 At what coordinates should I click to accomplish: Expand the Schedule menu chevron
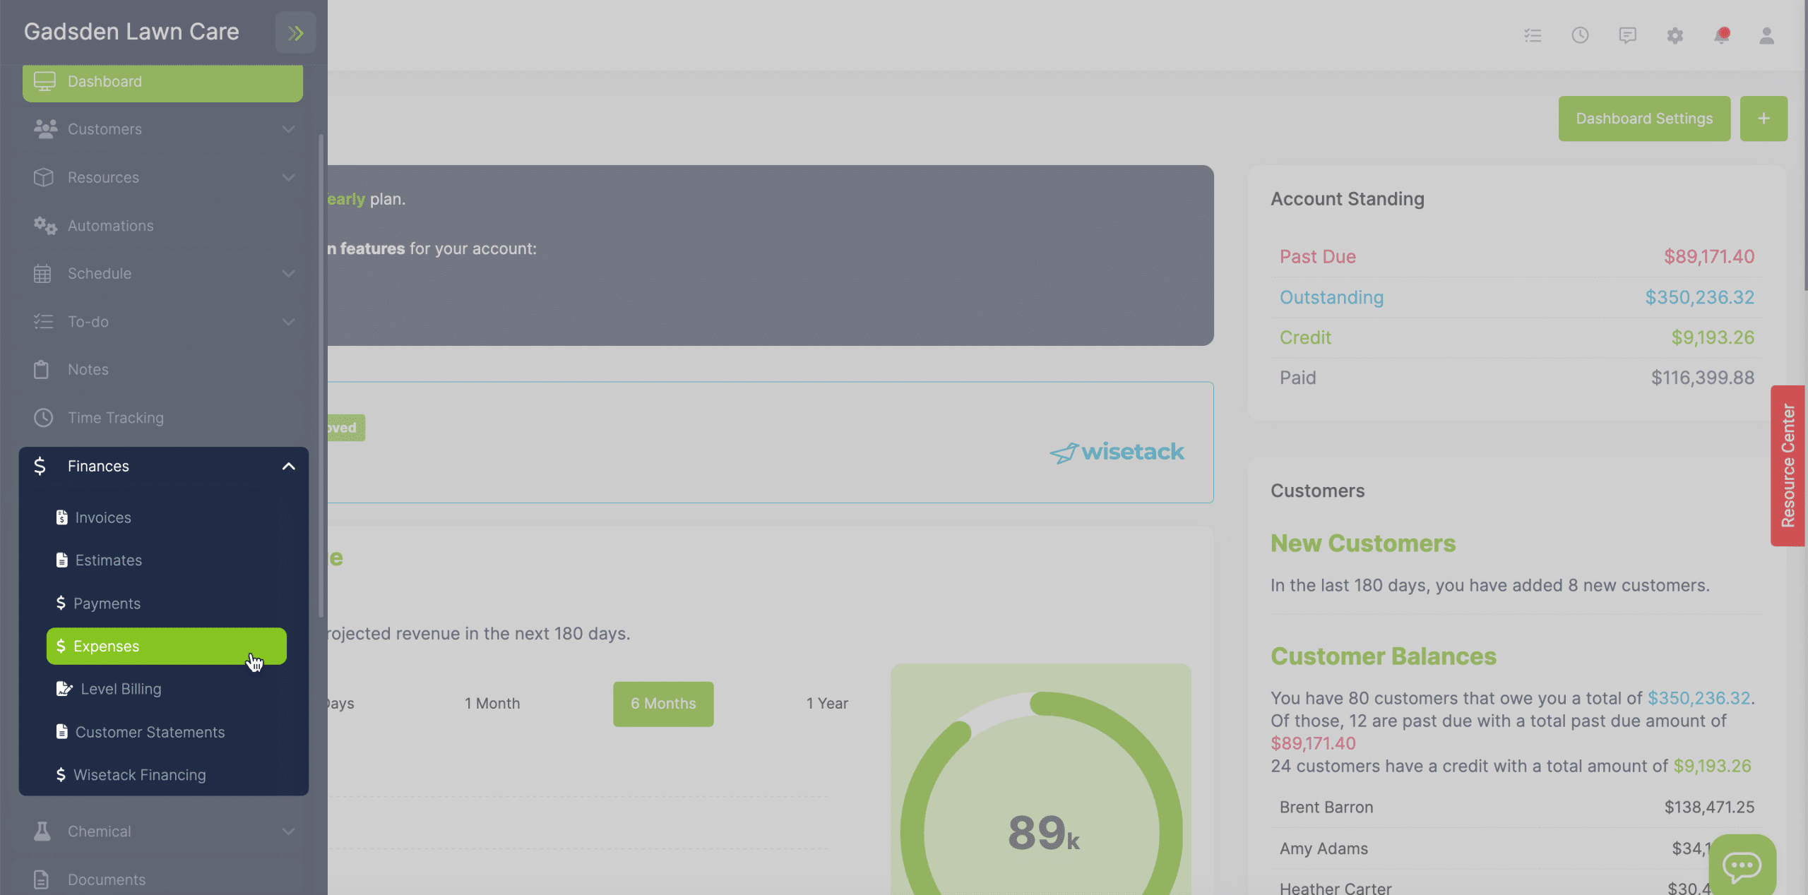point(288,273)
